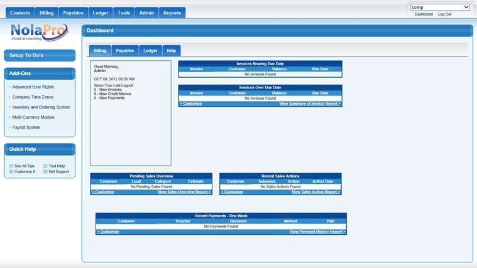This screenshot has width=477, height=268.
Task: Click Customize under Recent Payments
Action: click(x=108, y=232)
